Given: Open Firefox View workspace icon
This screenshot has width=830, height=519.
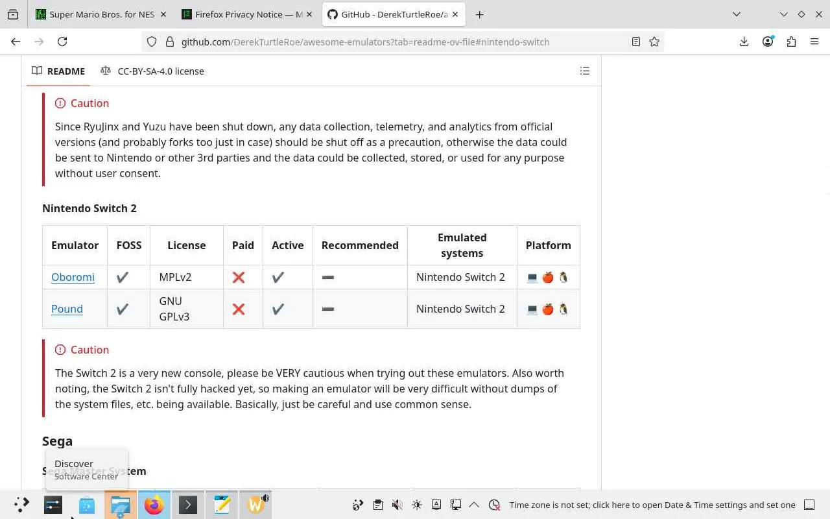Looking at the screenshot, I should pyautogui.click(x=13, y=14).
